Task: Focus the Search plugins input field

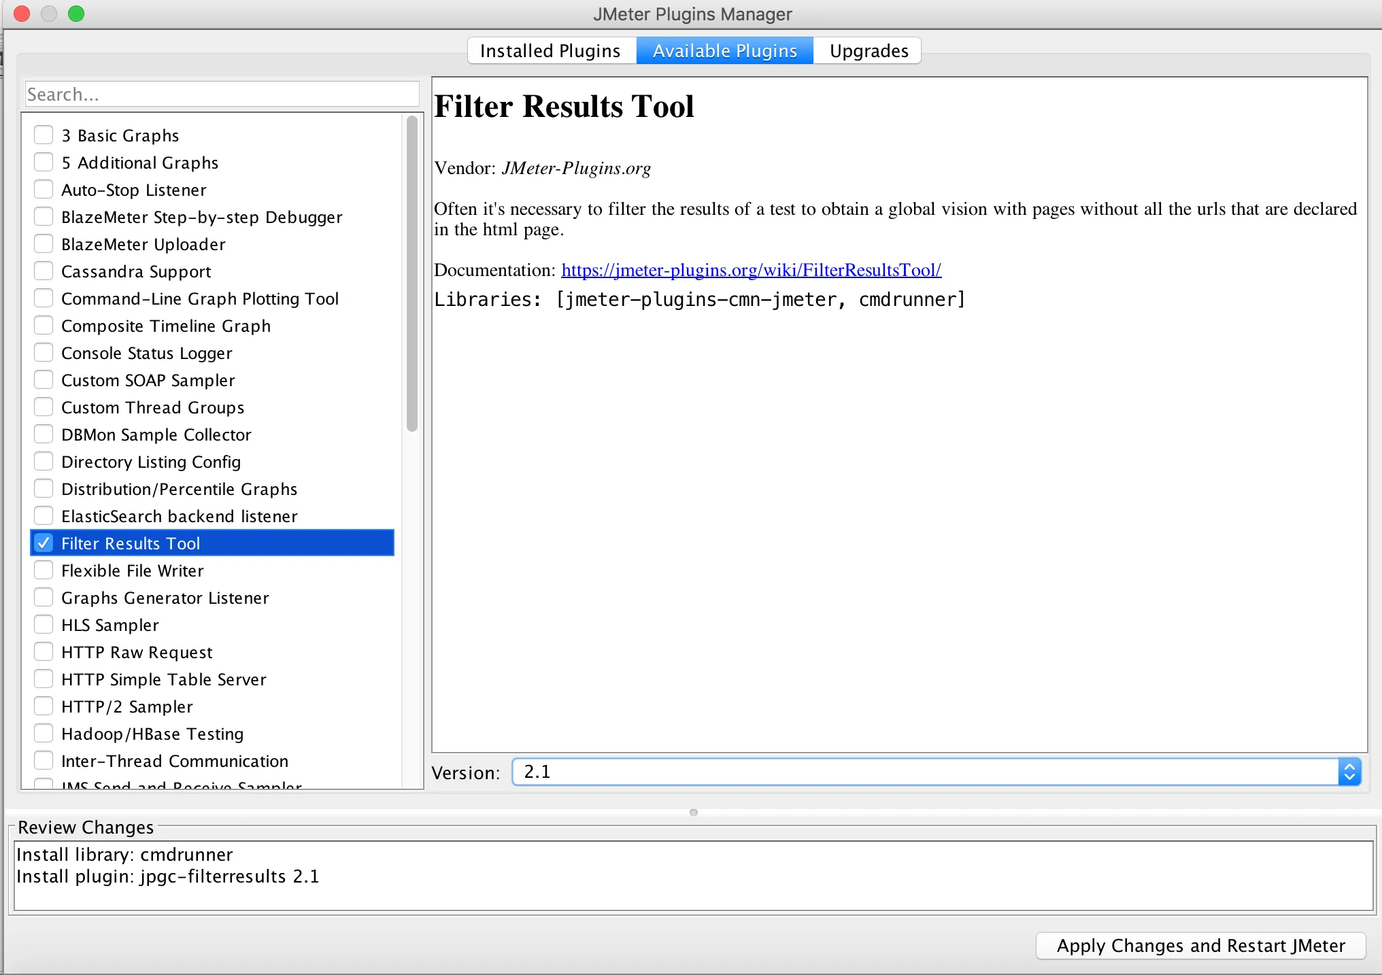Action: [x=222, y=95]
